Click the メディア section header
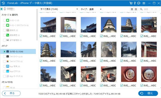 (5, 46)
